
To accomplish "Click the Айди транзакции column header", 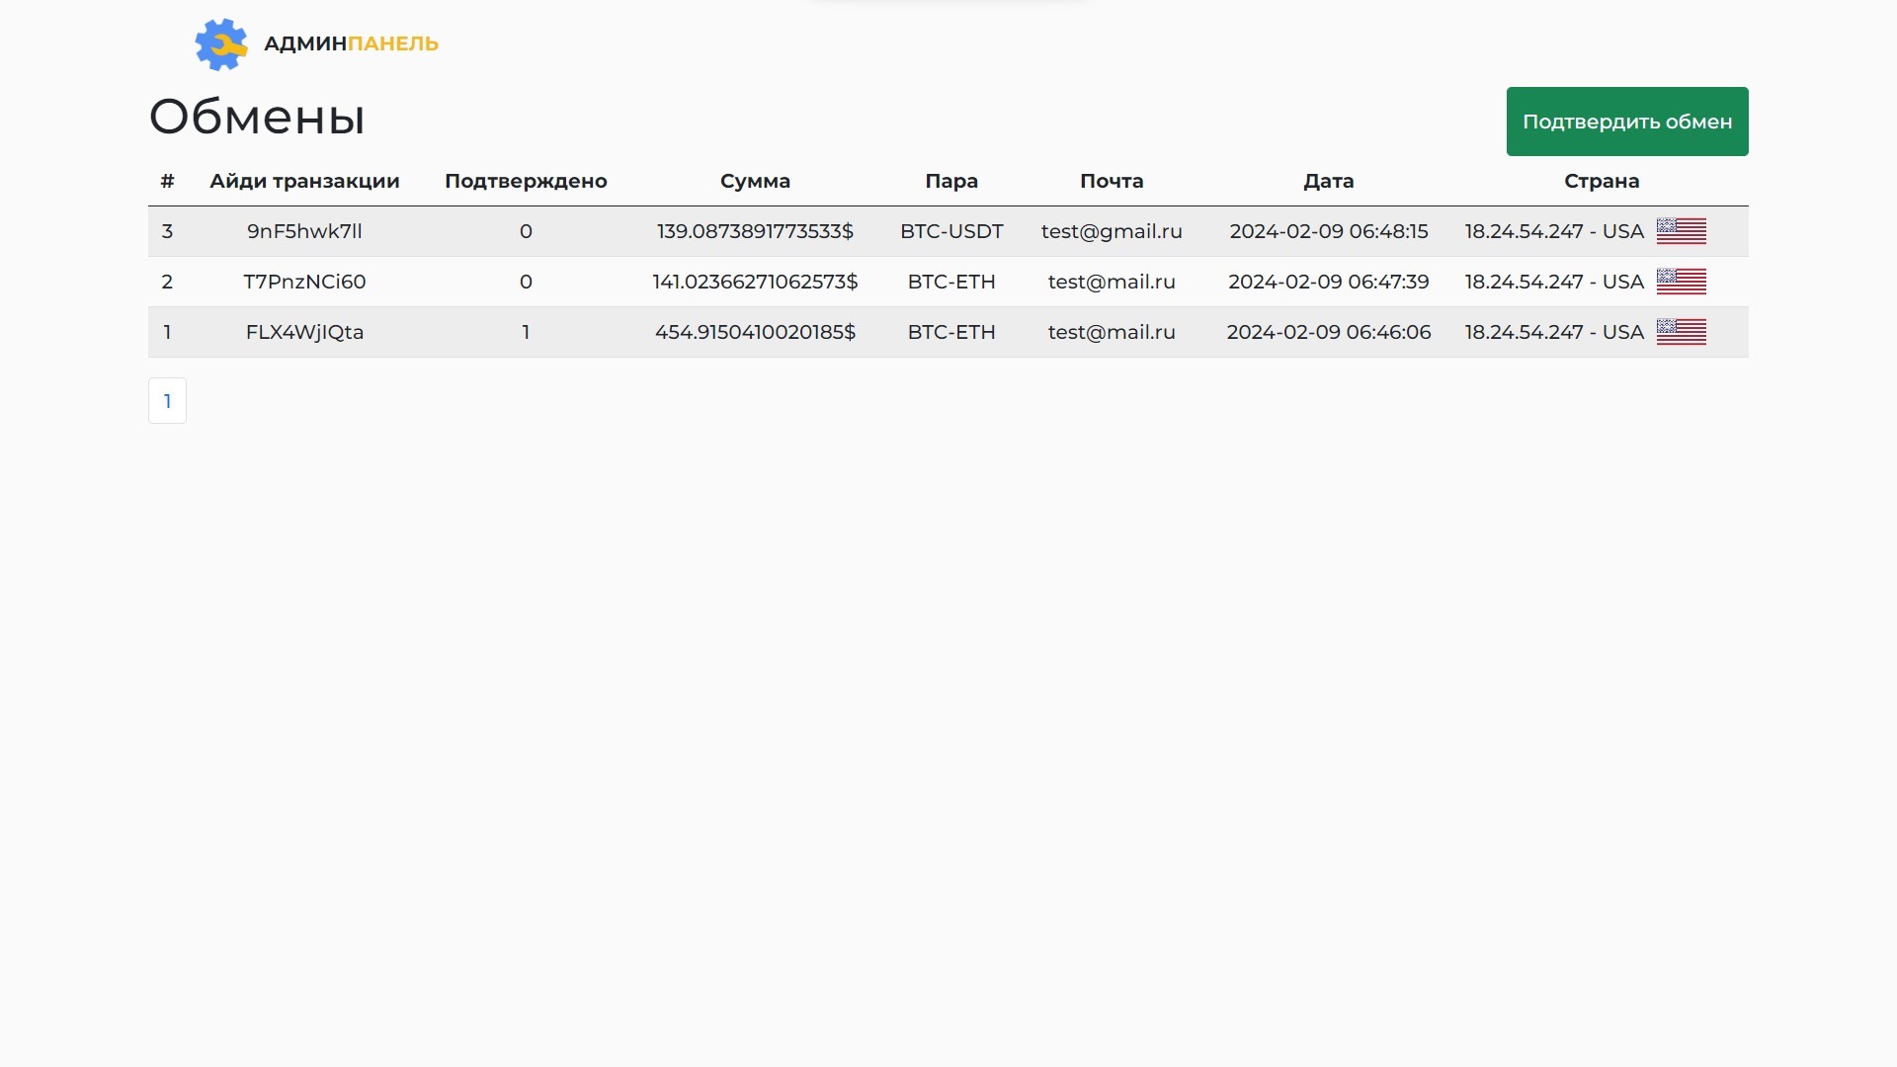I will 304,181.
